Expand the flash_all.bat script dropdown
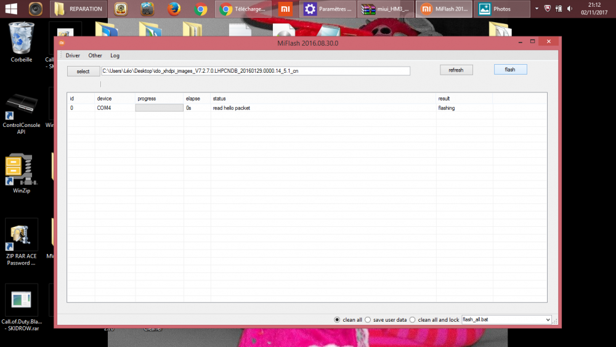This screenshot has width=616, height=347. click(548, 320)
